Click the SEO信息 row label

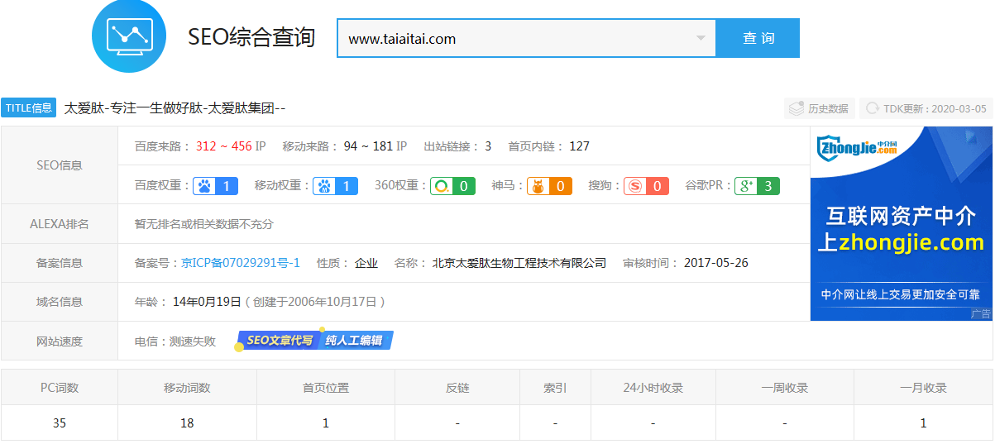(x=60, y=165)
